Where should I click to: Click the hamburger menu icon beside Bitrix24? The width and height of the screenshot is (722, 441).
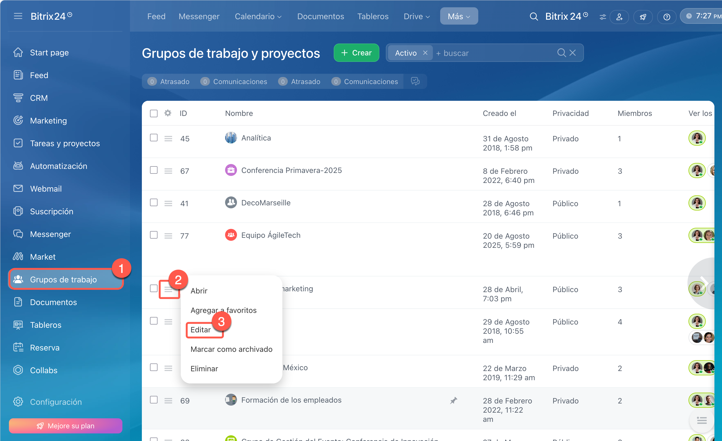pyautogui.click(x=18, y=16)
